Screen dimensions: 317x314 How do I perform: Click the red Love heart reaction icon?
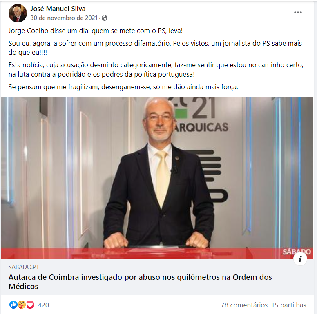(x=30, y=305)
